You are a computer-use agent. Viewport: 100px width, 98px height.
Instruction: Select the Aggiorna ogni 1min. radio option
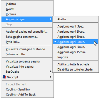click(x=75, y=42)
